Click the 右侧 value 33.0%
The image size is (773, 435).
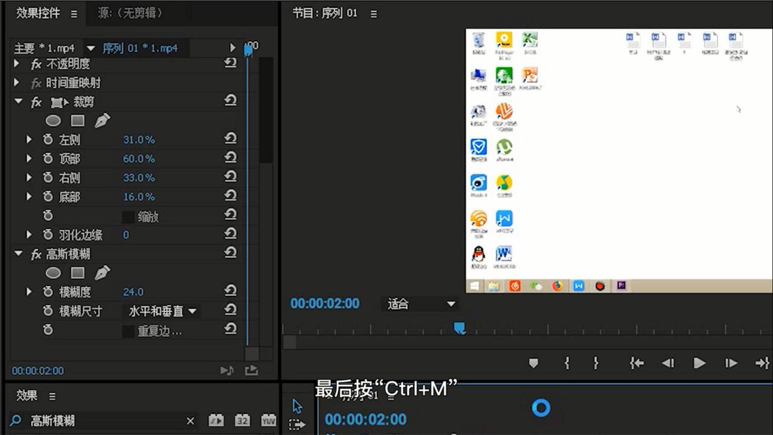139,178
